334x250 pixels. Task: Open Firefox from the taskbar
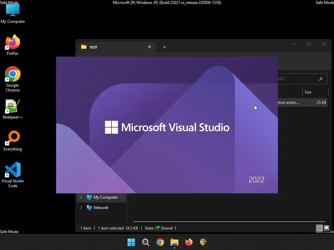point(189,242)
